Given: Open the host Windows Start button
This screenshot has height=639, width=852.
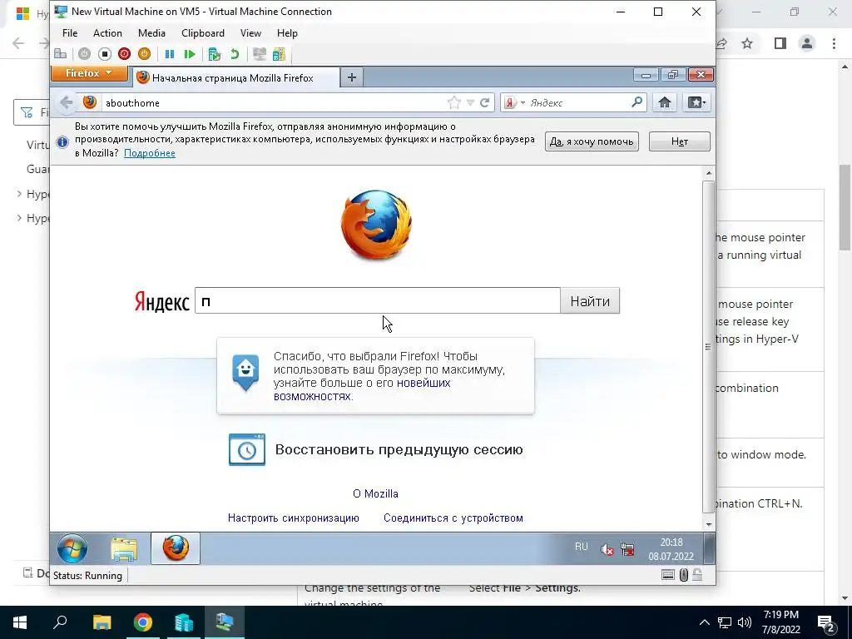Looking at the screenshot, I should click(x=20, y=622).
